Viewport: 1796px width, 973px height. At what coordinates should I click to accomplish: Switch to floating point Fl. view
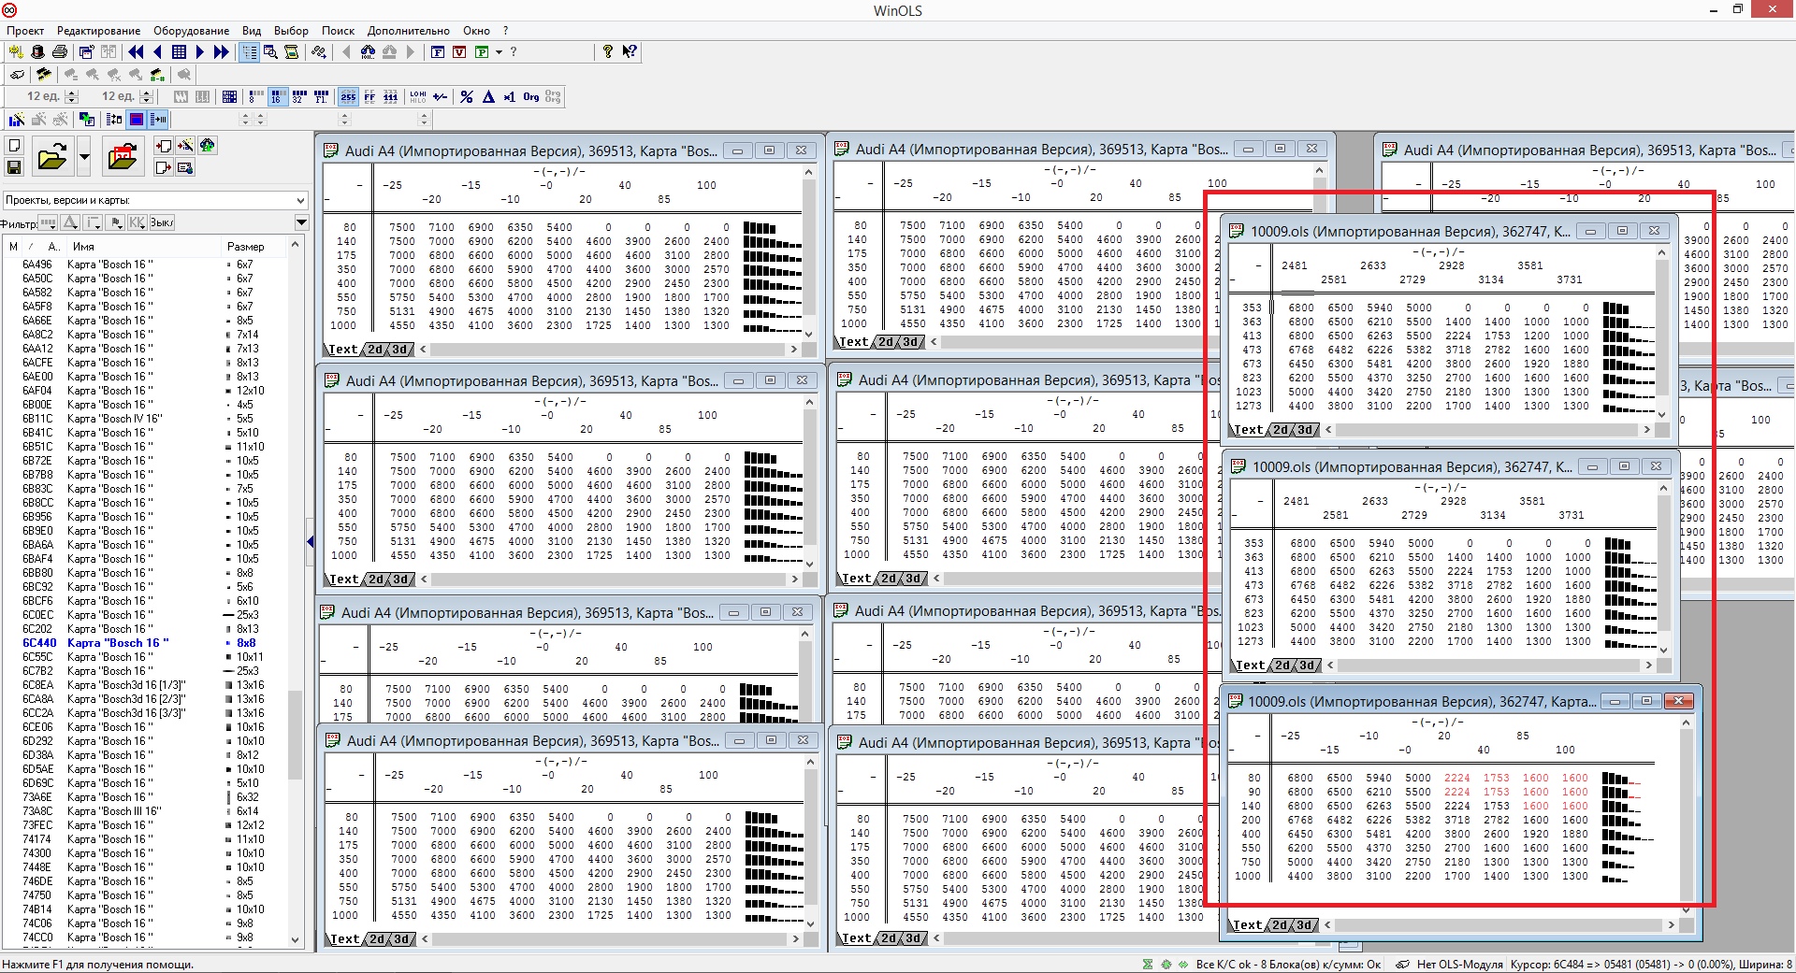click(x=321, y=96)
